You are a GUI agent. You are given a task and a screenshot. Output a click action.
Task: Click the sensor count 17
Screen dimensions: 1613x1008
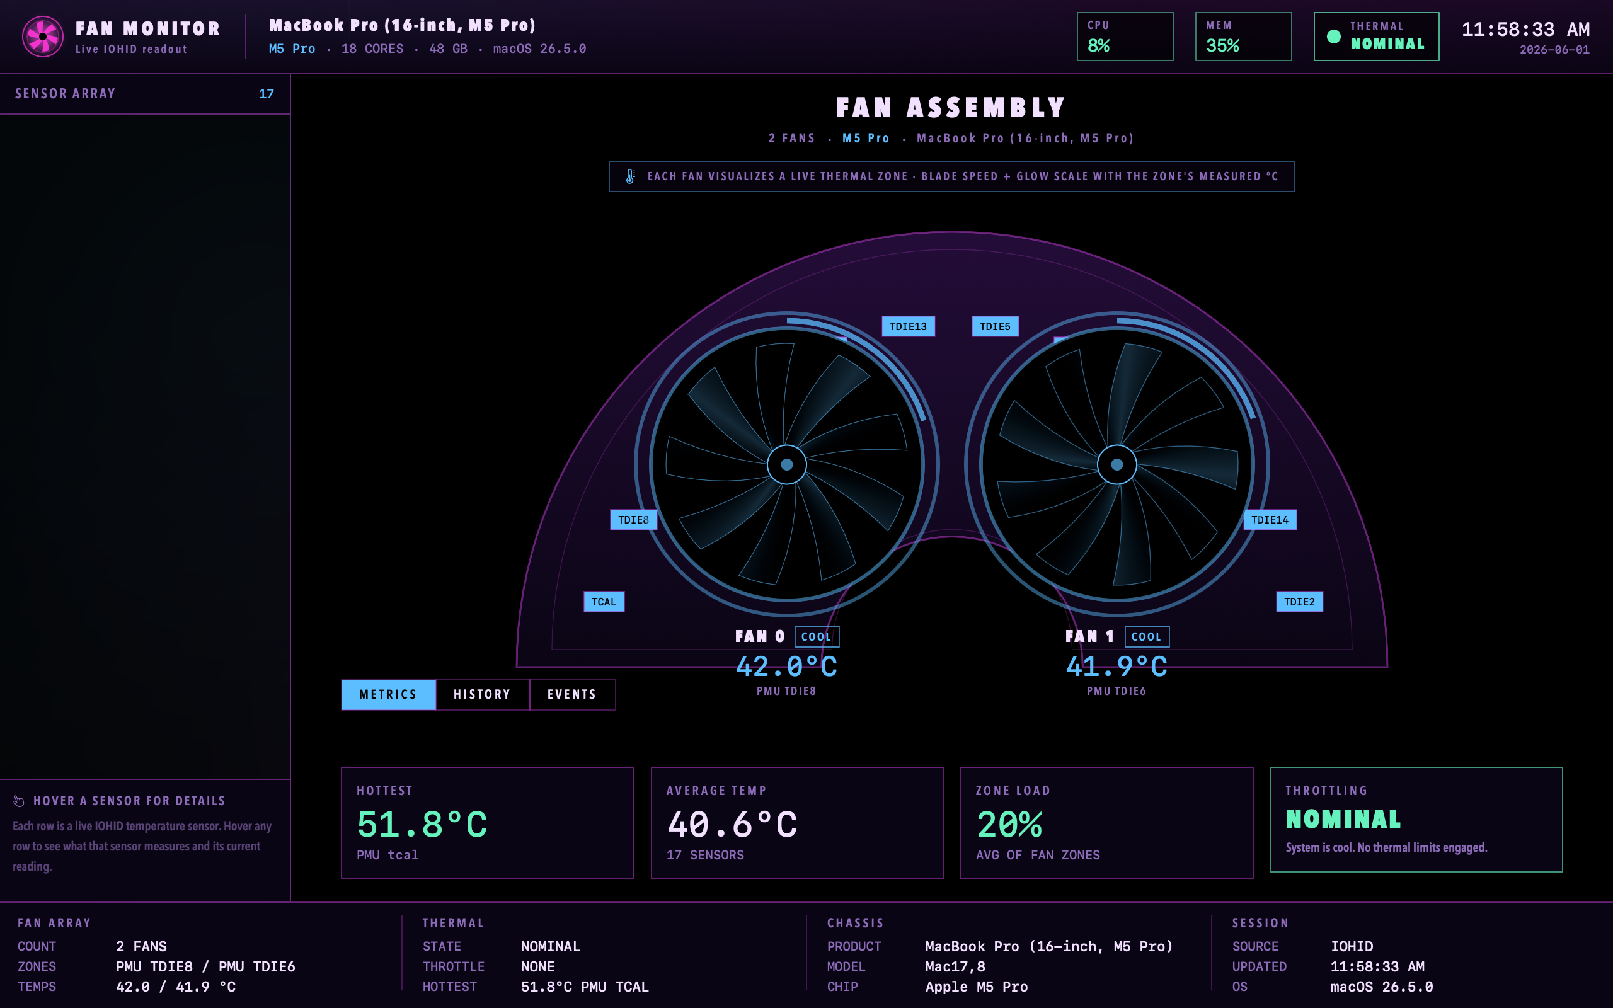click(266, 94)
